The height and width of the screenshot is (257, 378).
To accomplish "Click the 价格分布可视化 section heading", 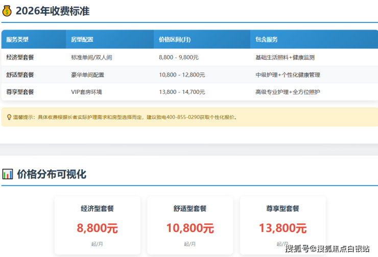I will [x=52, y=174].
